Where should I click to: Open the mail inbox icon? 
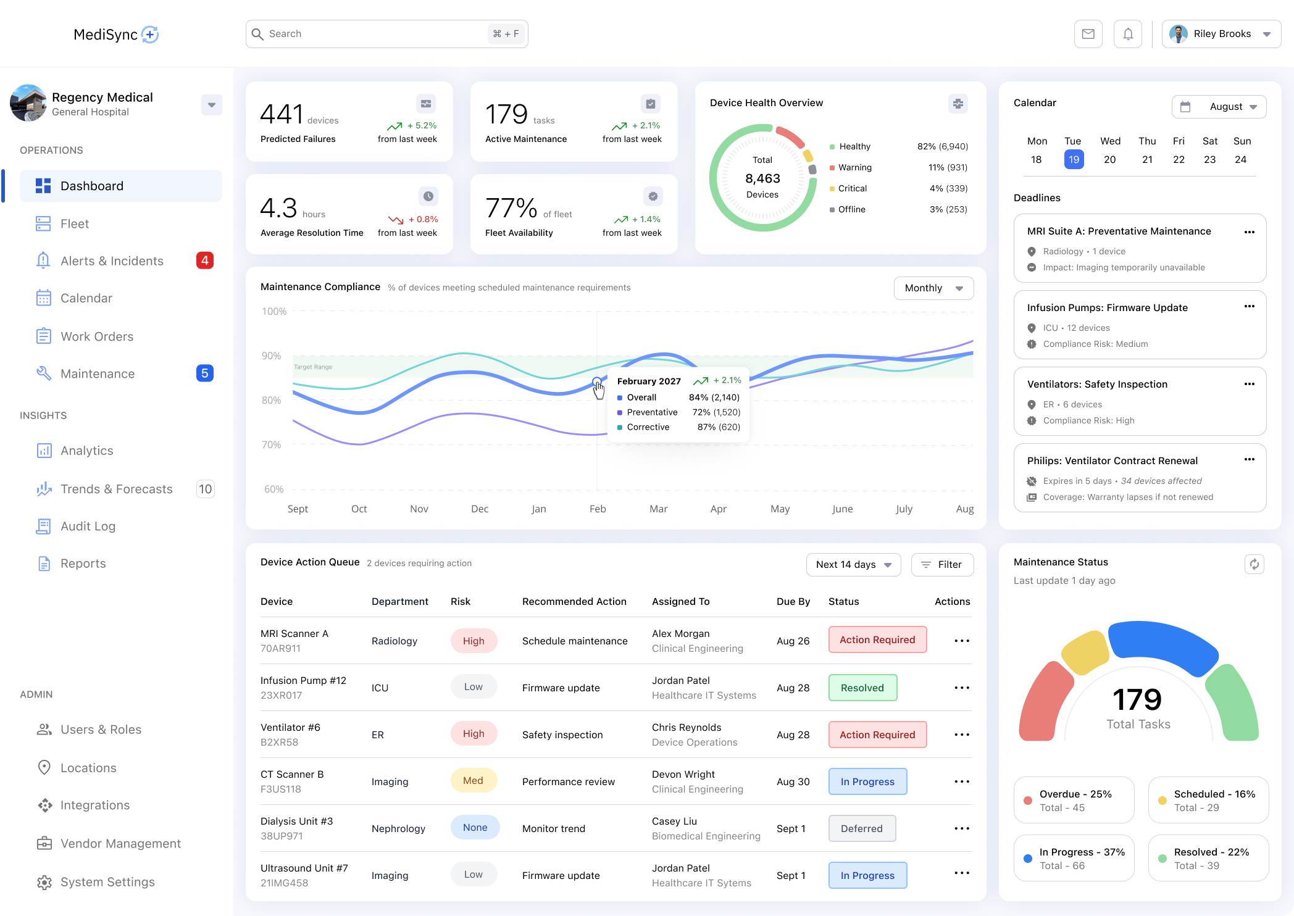click(x=1088, y=34)
